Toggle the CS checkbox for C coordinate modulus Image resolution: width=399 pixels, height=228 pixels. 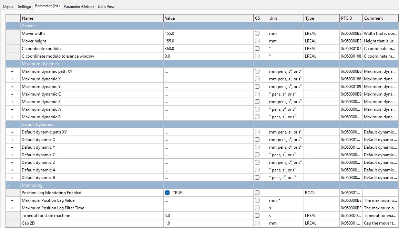pyautogui.click(x=257, y=48)
